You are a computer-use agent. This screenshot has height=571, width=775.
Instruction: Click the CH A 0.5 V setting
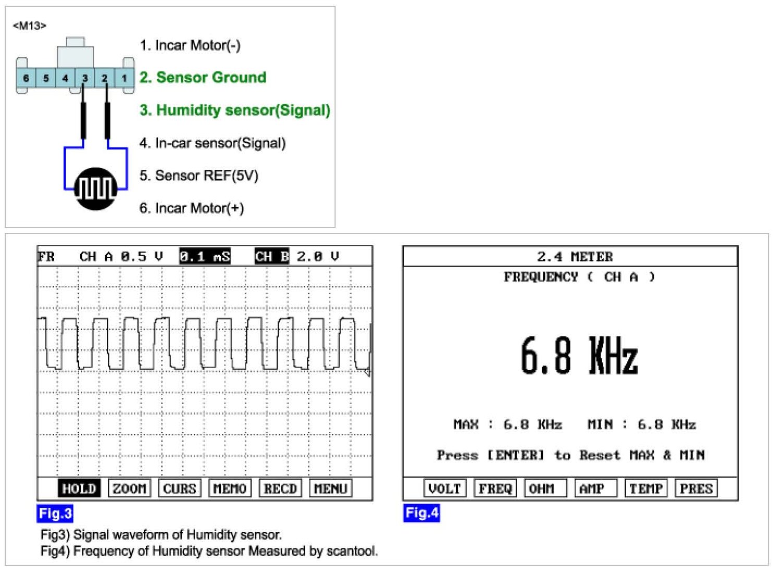pyautogui.click(x=121, y=257)
